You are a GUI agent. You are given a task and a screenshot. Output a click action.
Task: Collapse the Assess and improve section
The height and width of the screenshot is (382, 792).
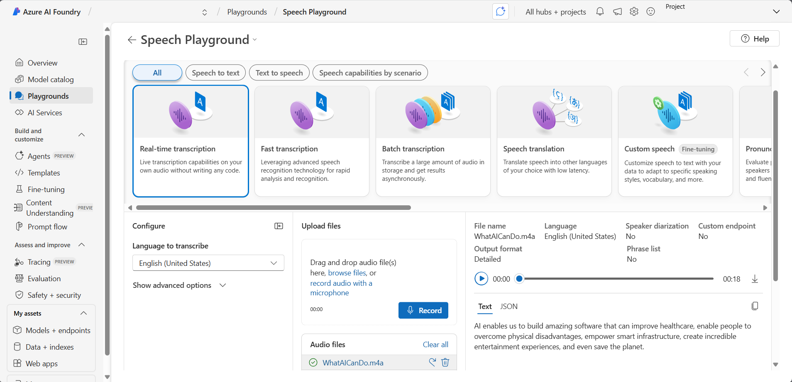point(82,245)
